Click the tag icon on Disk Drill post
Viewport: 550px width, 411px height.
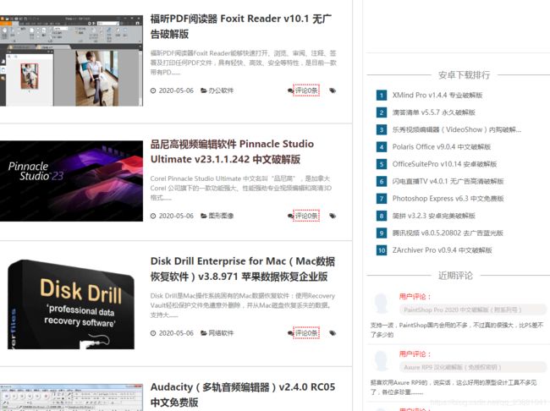click(333, 333)
